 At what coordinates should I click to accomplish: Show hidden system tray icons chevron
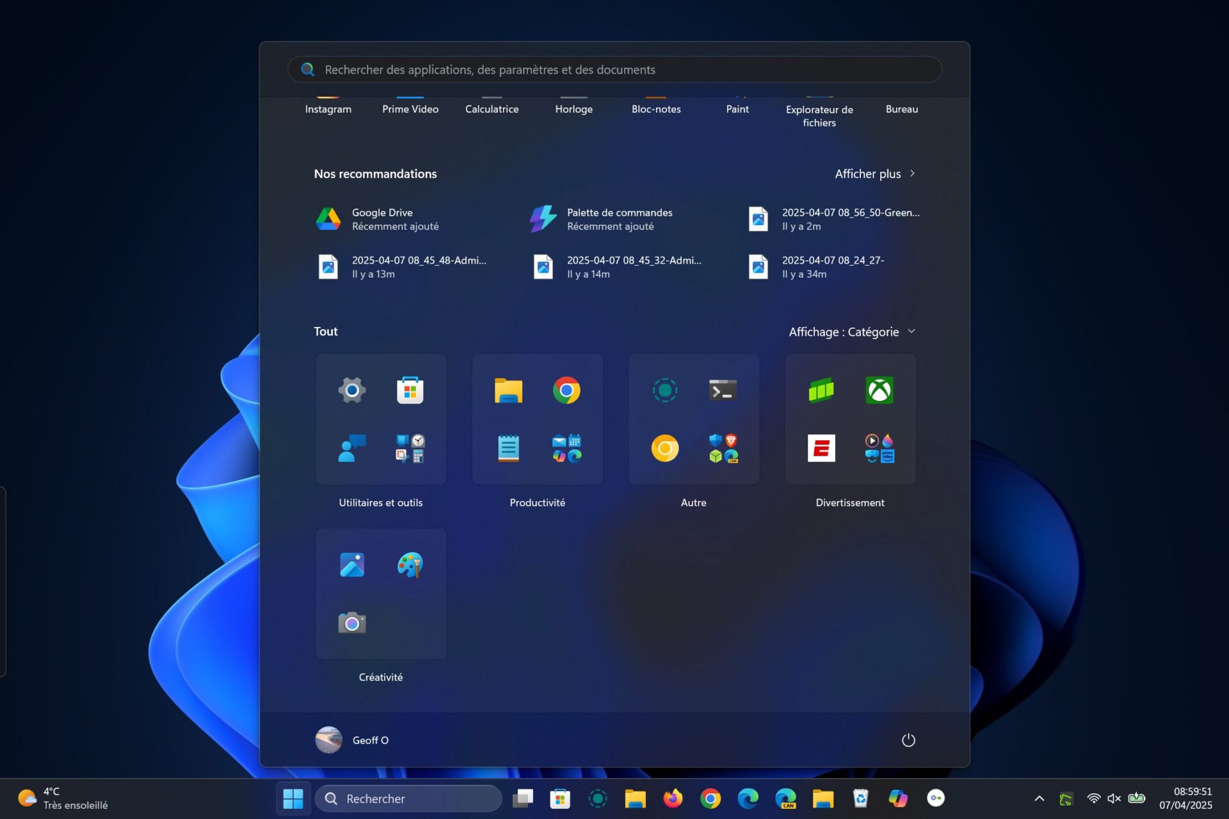coord(1039,799)
